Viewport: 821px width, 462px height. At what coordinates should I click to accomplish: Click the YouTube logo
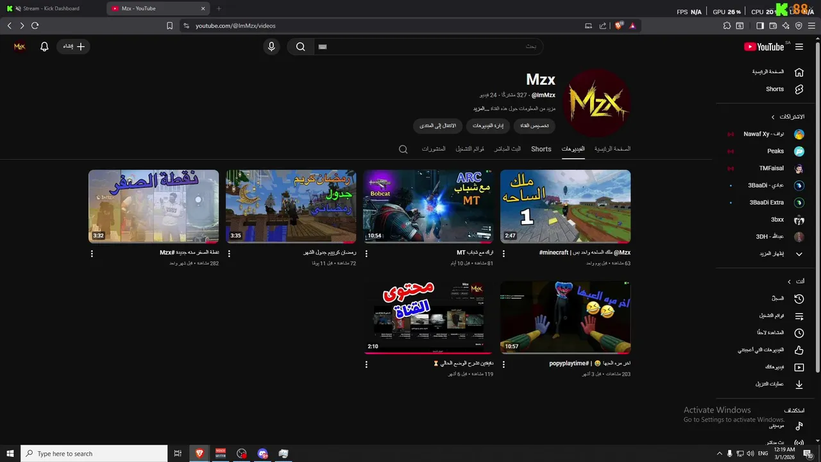(764, 47)
